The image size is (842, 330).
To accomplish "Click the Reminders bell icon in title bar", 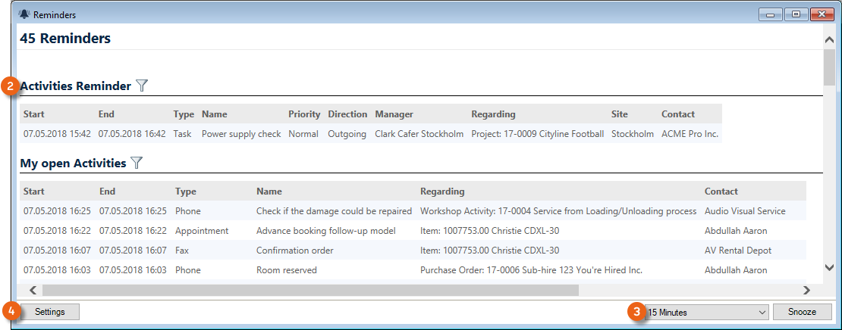I will point(24,14).
